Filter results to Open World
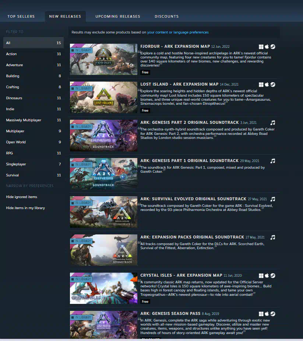303x341 pixels. (x=34, y=142)
